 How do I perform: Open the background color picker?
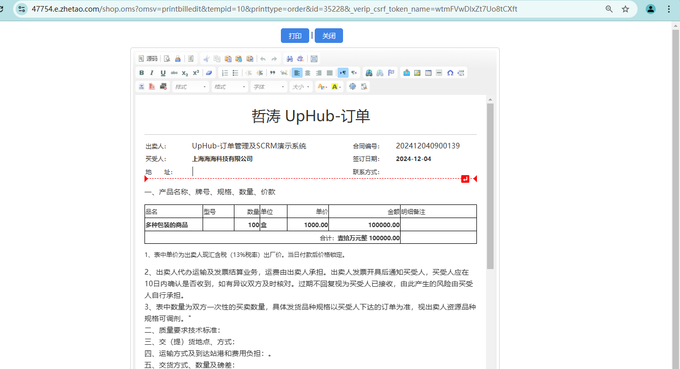coord(336,87)
